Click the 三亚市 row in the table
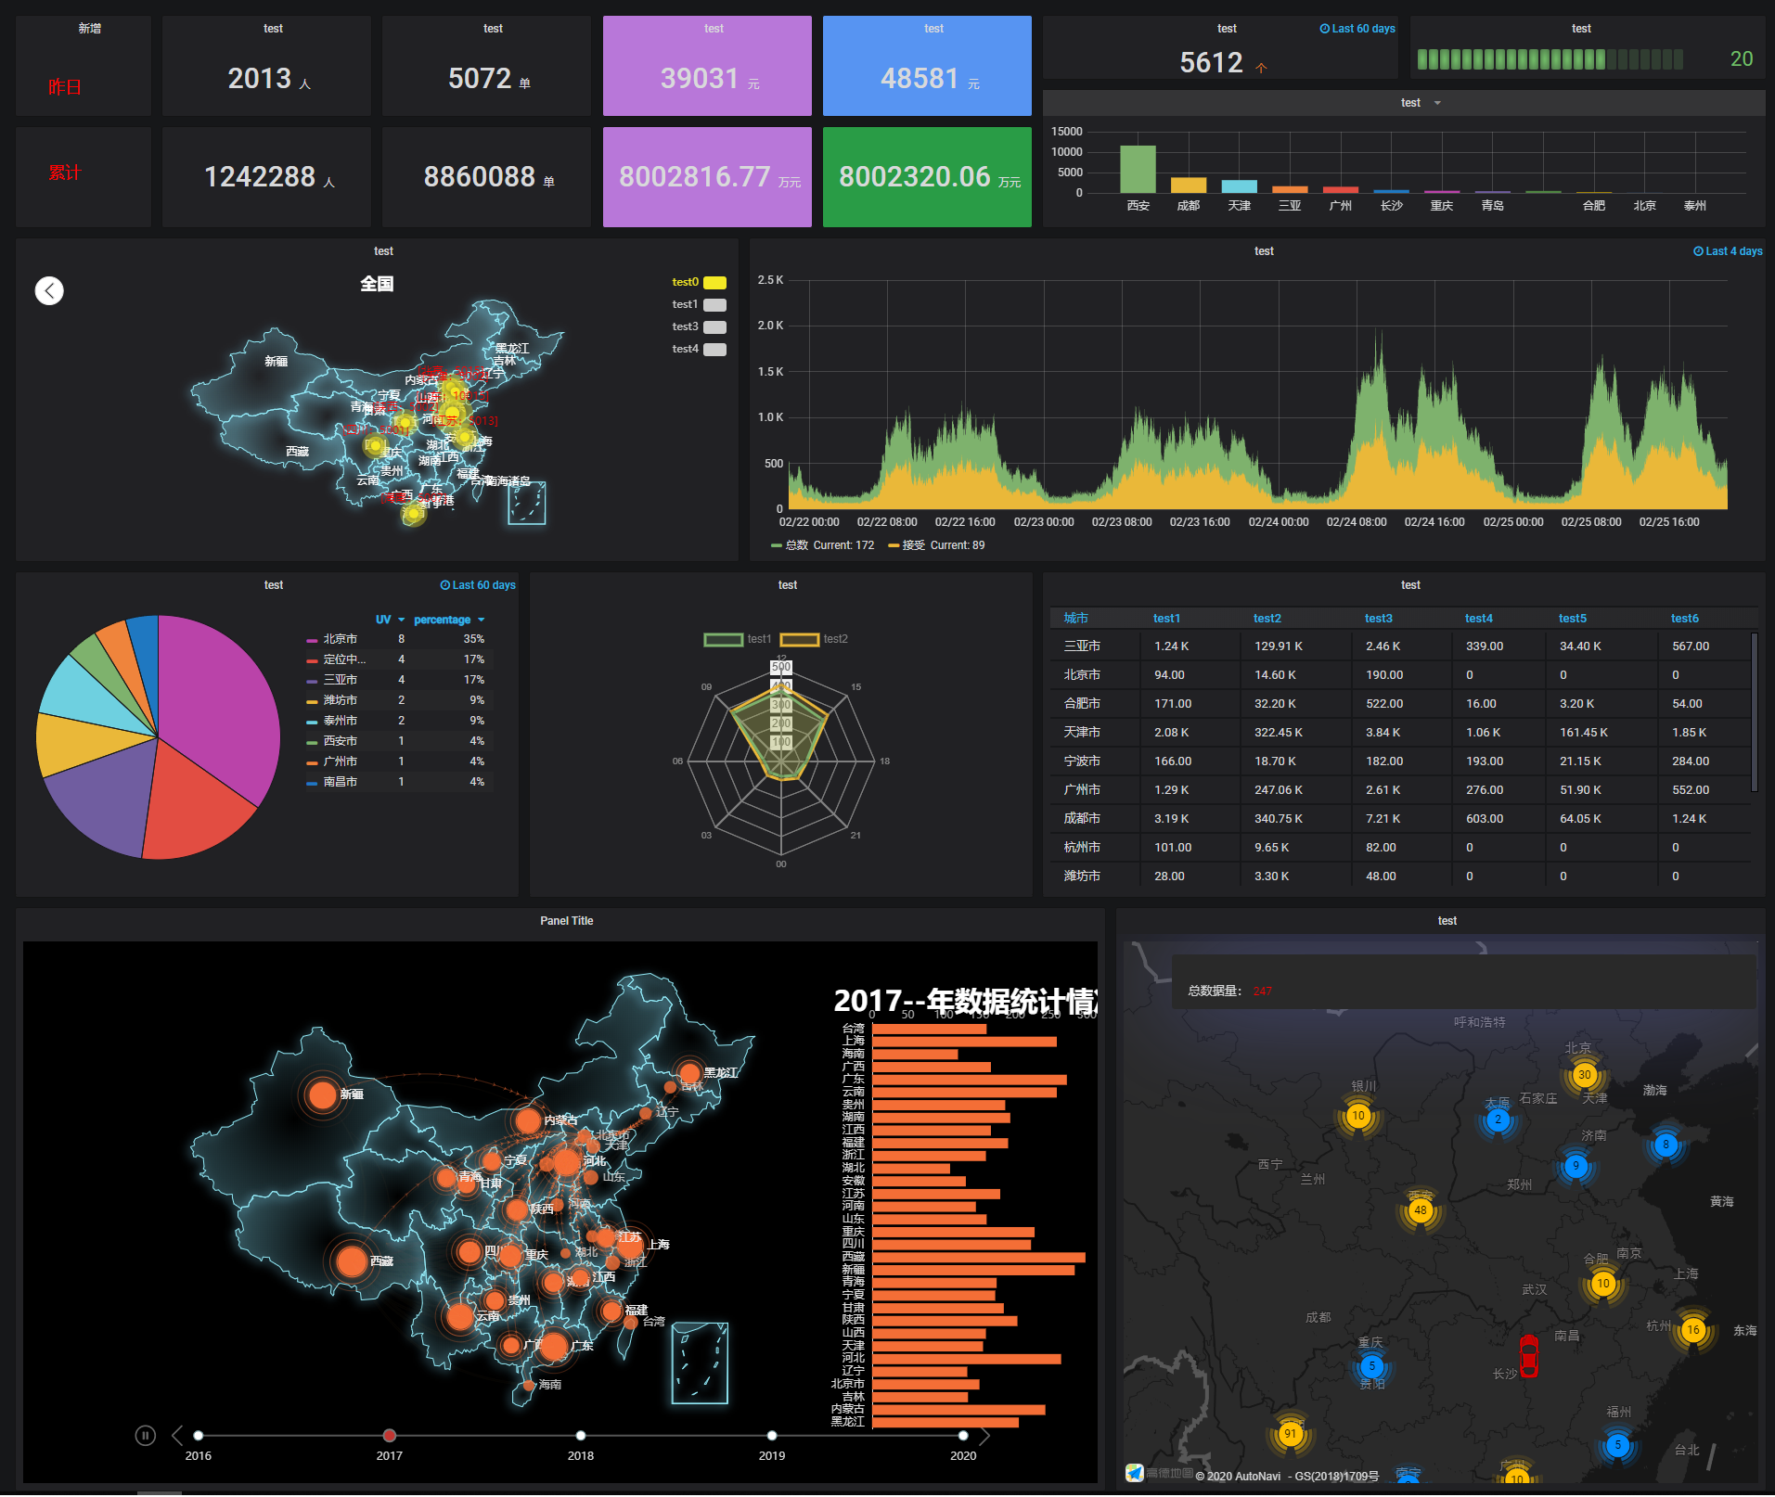This screenshot has height=1497, width=1775. pyautogui.click(x=1399, y=646)
